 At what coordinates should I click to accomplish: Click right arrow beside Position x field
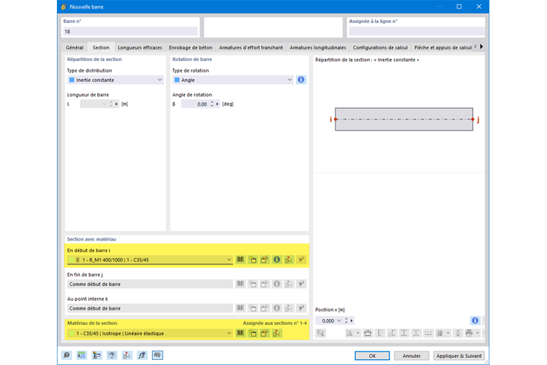pyautogui.click(x=352, y=320)
